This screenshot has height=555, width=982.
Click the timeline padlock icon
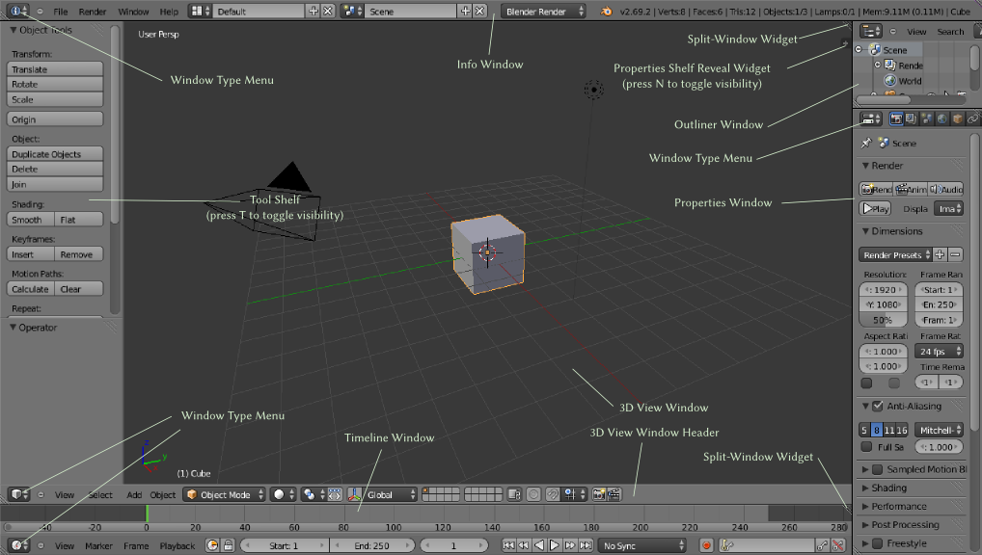point(228,545)
